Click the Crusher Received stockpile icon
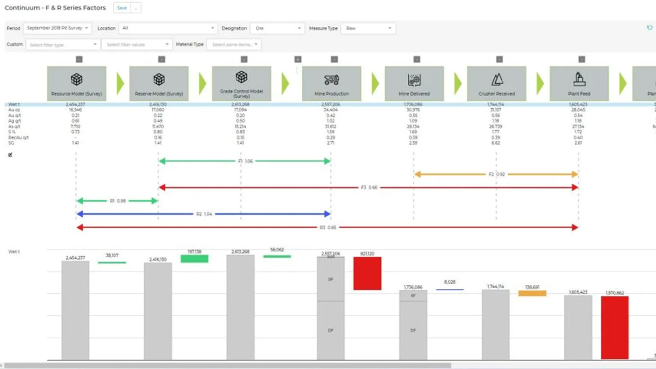Image resolution: width=656 pixels, height=369 pixels. click(497, 80)
